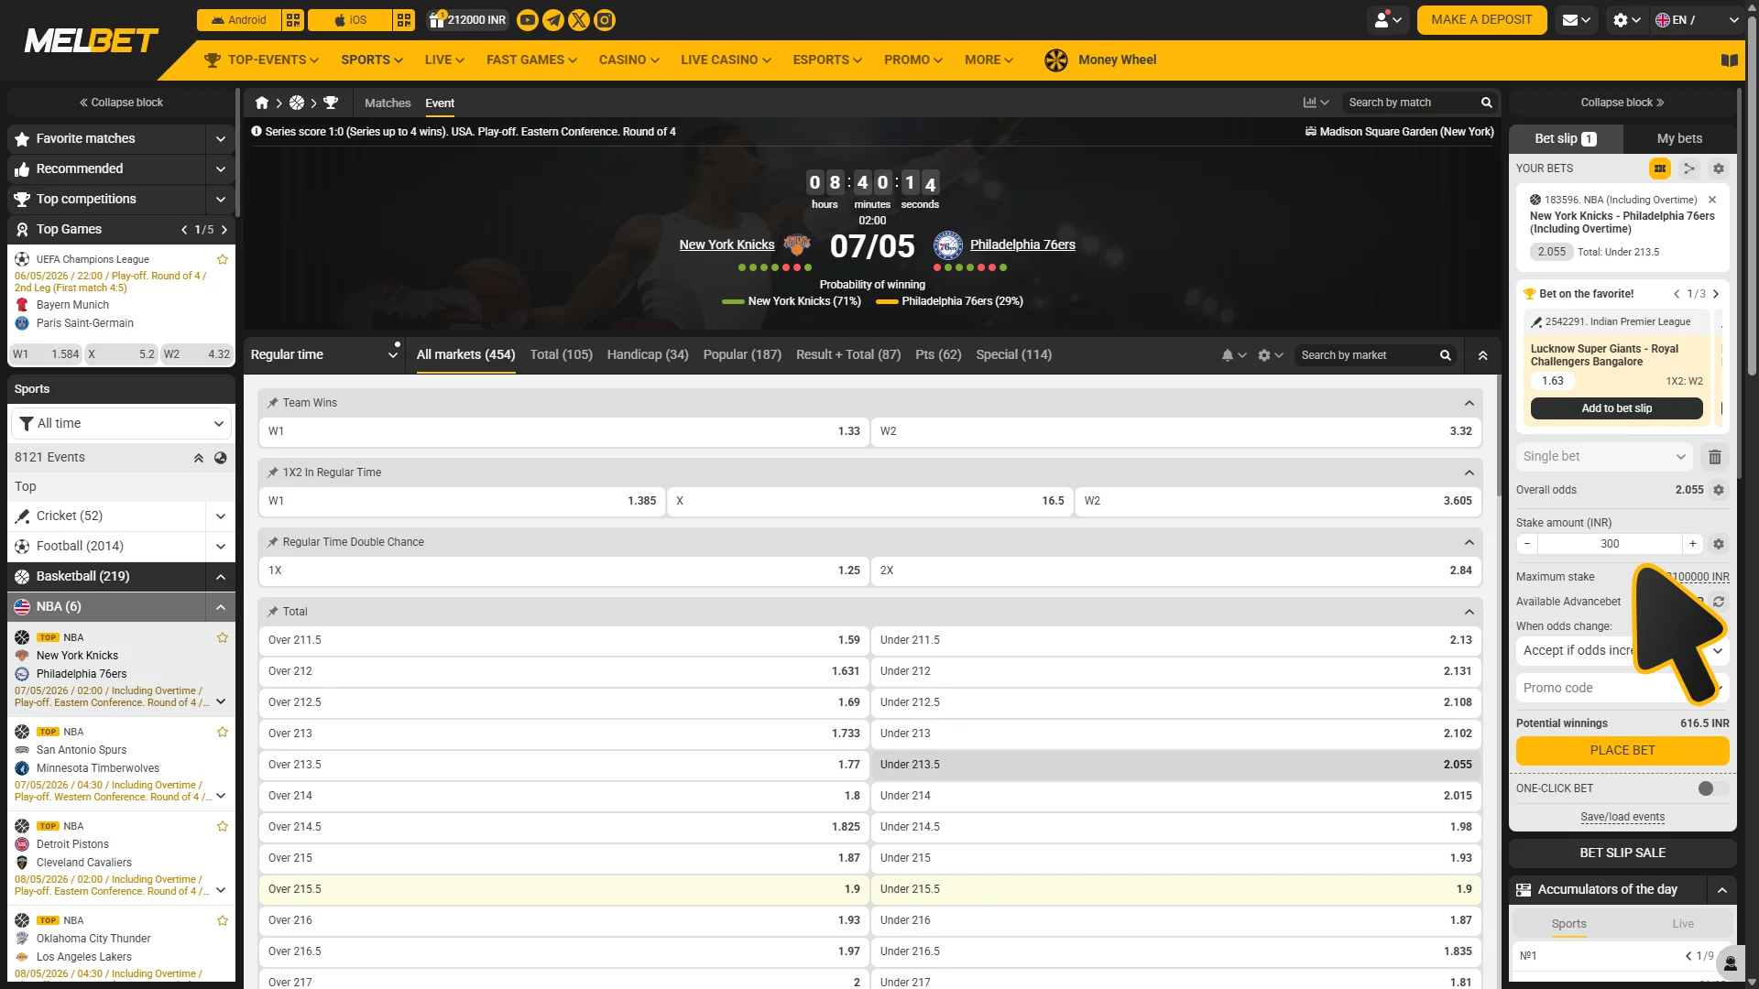Expand the Recommended section
Screen dimensions: 1759x989
point(220,169)
